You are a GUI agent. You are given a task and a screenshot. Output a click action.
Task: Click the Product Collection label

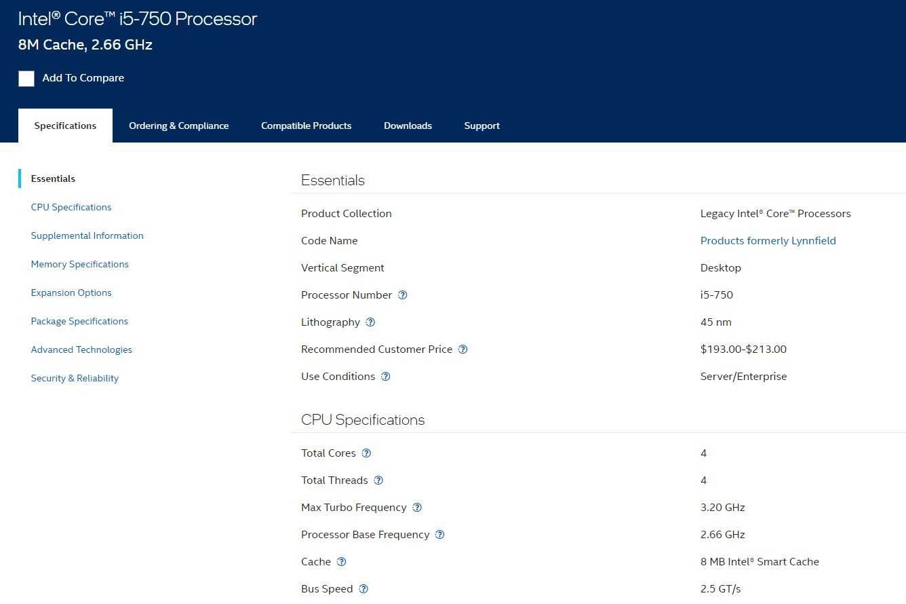point(347,214)
